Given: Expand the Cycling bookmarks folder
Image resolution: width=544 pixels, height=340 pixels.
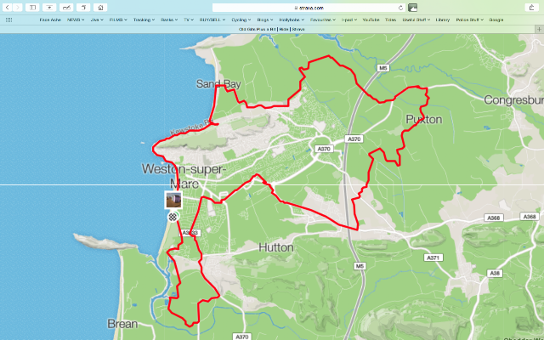Looking at the screenshot, I should pyautogui.click(x=241, y=20).
